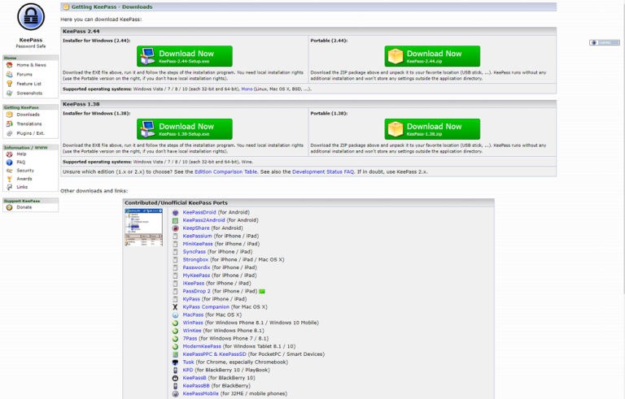
Task: Open the Screenshots menu item
Action: tap(29, 93)
